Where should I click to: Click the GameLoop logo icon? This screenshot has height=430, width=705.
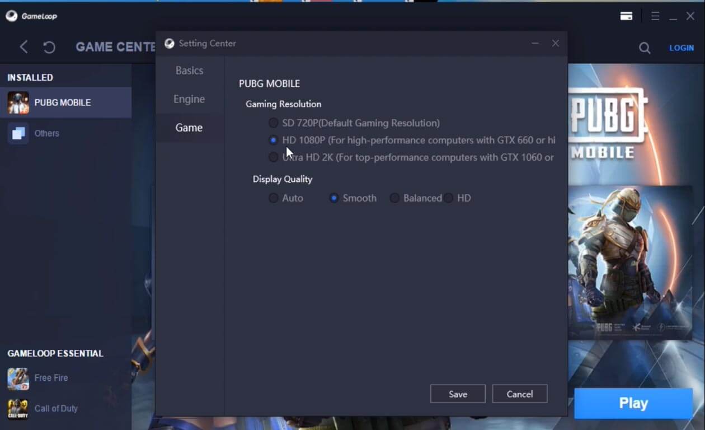pos(11,16)
